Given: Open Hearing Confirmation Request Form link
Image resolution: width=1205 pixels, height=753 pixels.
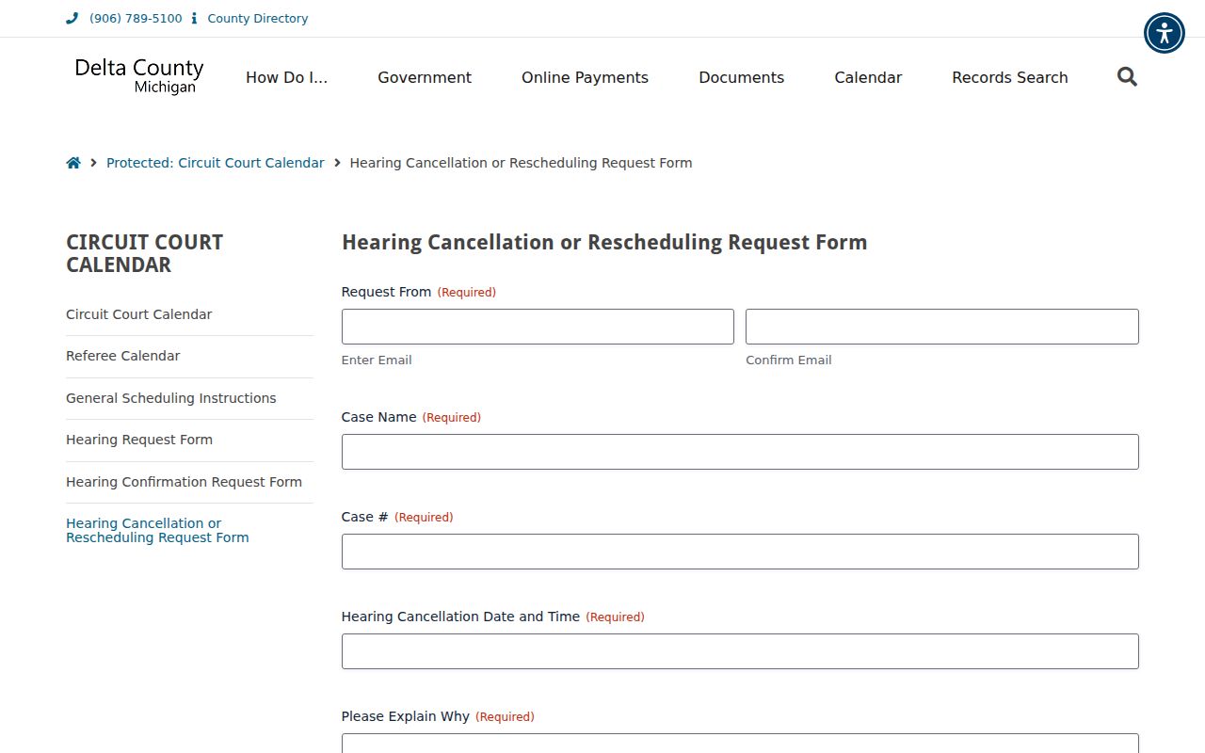Looking at the screenshot, I should tap(184, 482).
